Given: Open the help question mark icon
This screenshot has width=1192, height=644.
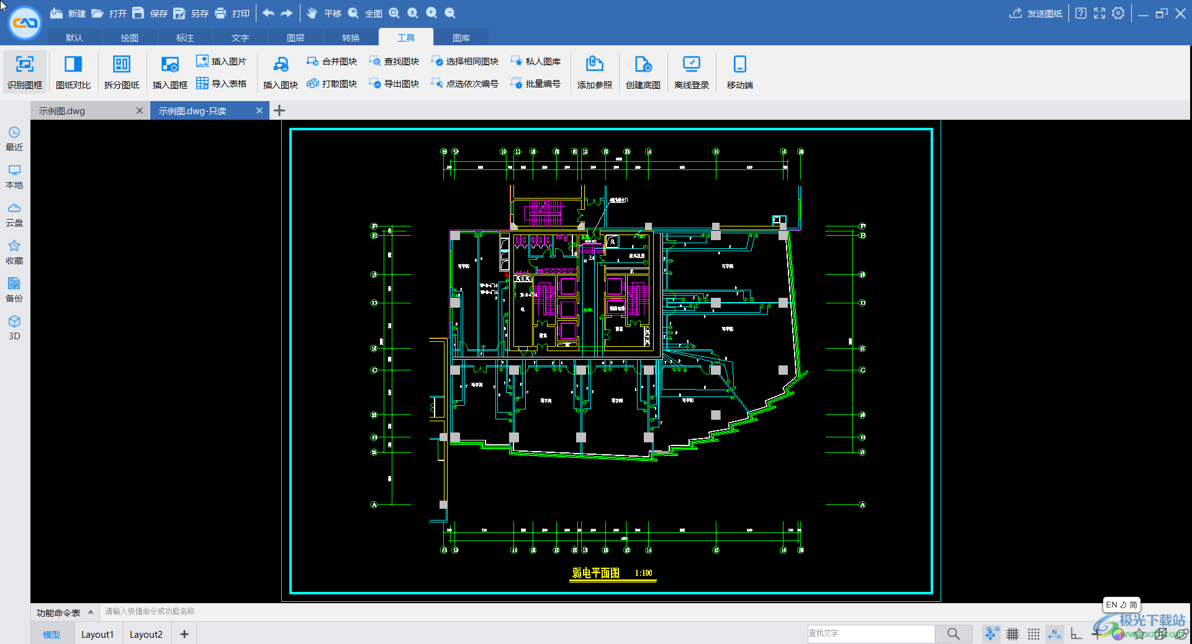Looking at the screenshot, I should (1081, 13).
